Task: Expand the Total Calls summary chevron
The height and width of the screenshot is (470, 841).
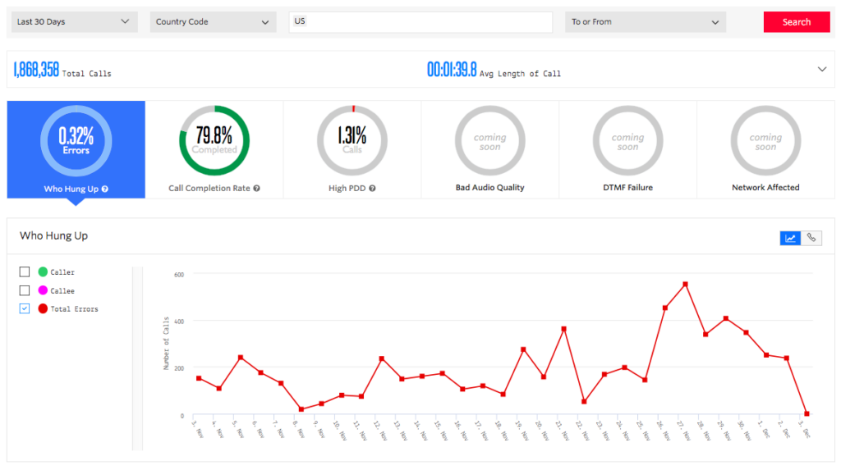Action: point(822,70)
